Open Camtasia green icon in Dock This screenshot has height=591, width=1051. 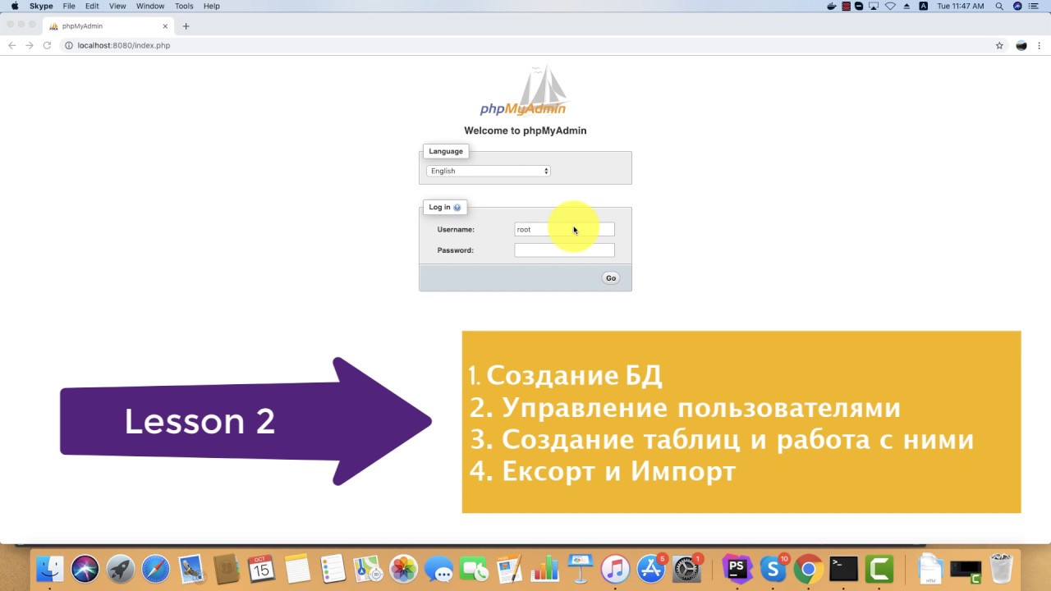pos(879,569)
